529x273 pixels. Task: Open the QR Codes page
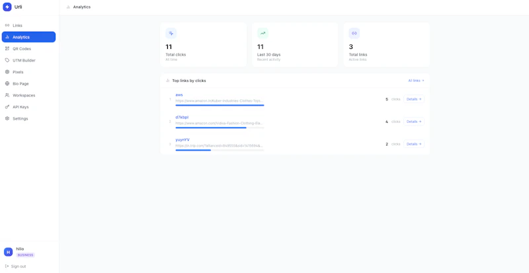tap(28, 49)
